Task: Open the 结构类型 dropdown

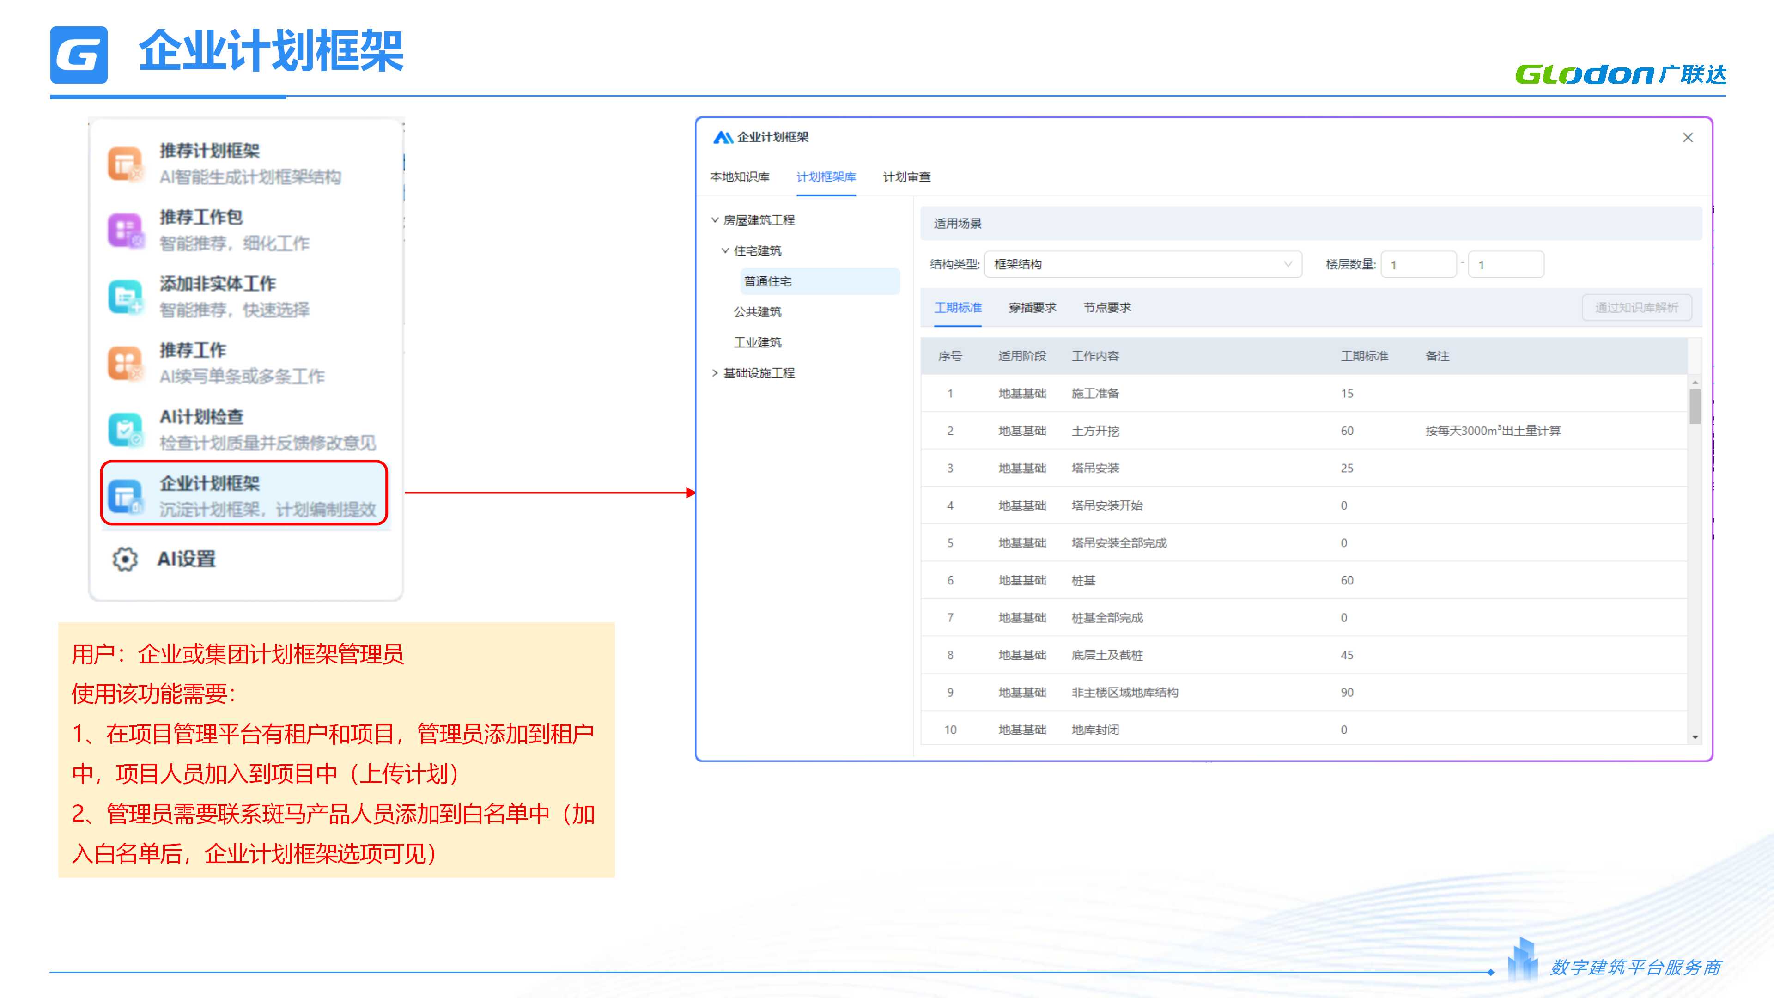Action: click(1142, 264)
